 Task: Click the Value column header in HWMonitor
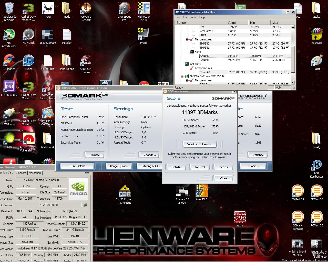click(237, 23)
